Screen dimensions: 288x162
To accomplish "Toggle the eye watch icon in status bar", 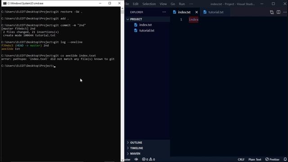I will 136,159.
